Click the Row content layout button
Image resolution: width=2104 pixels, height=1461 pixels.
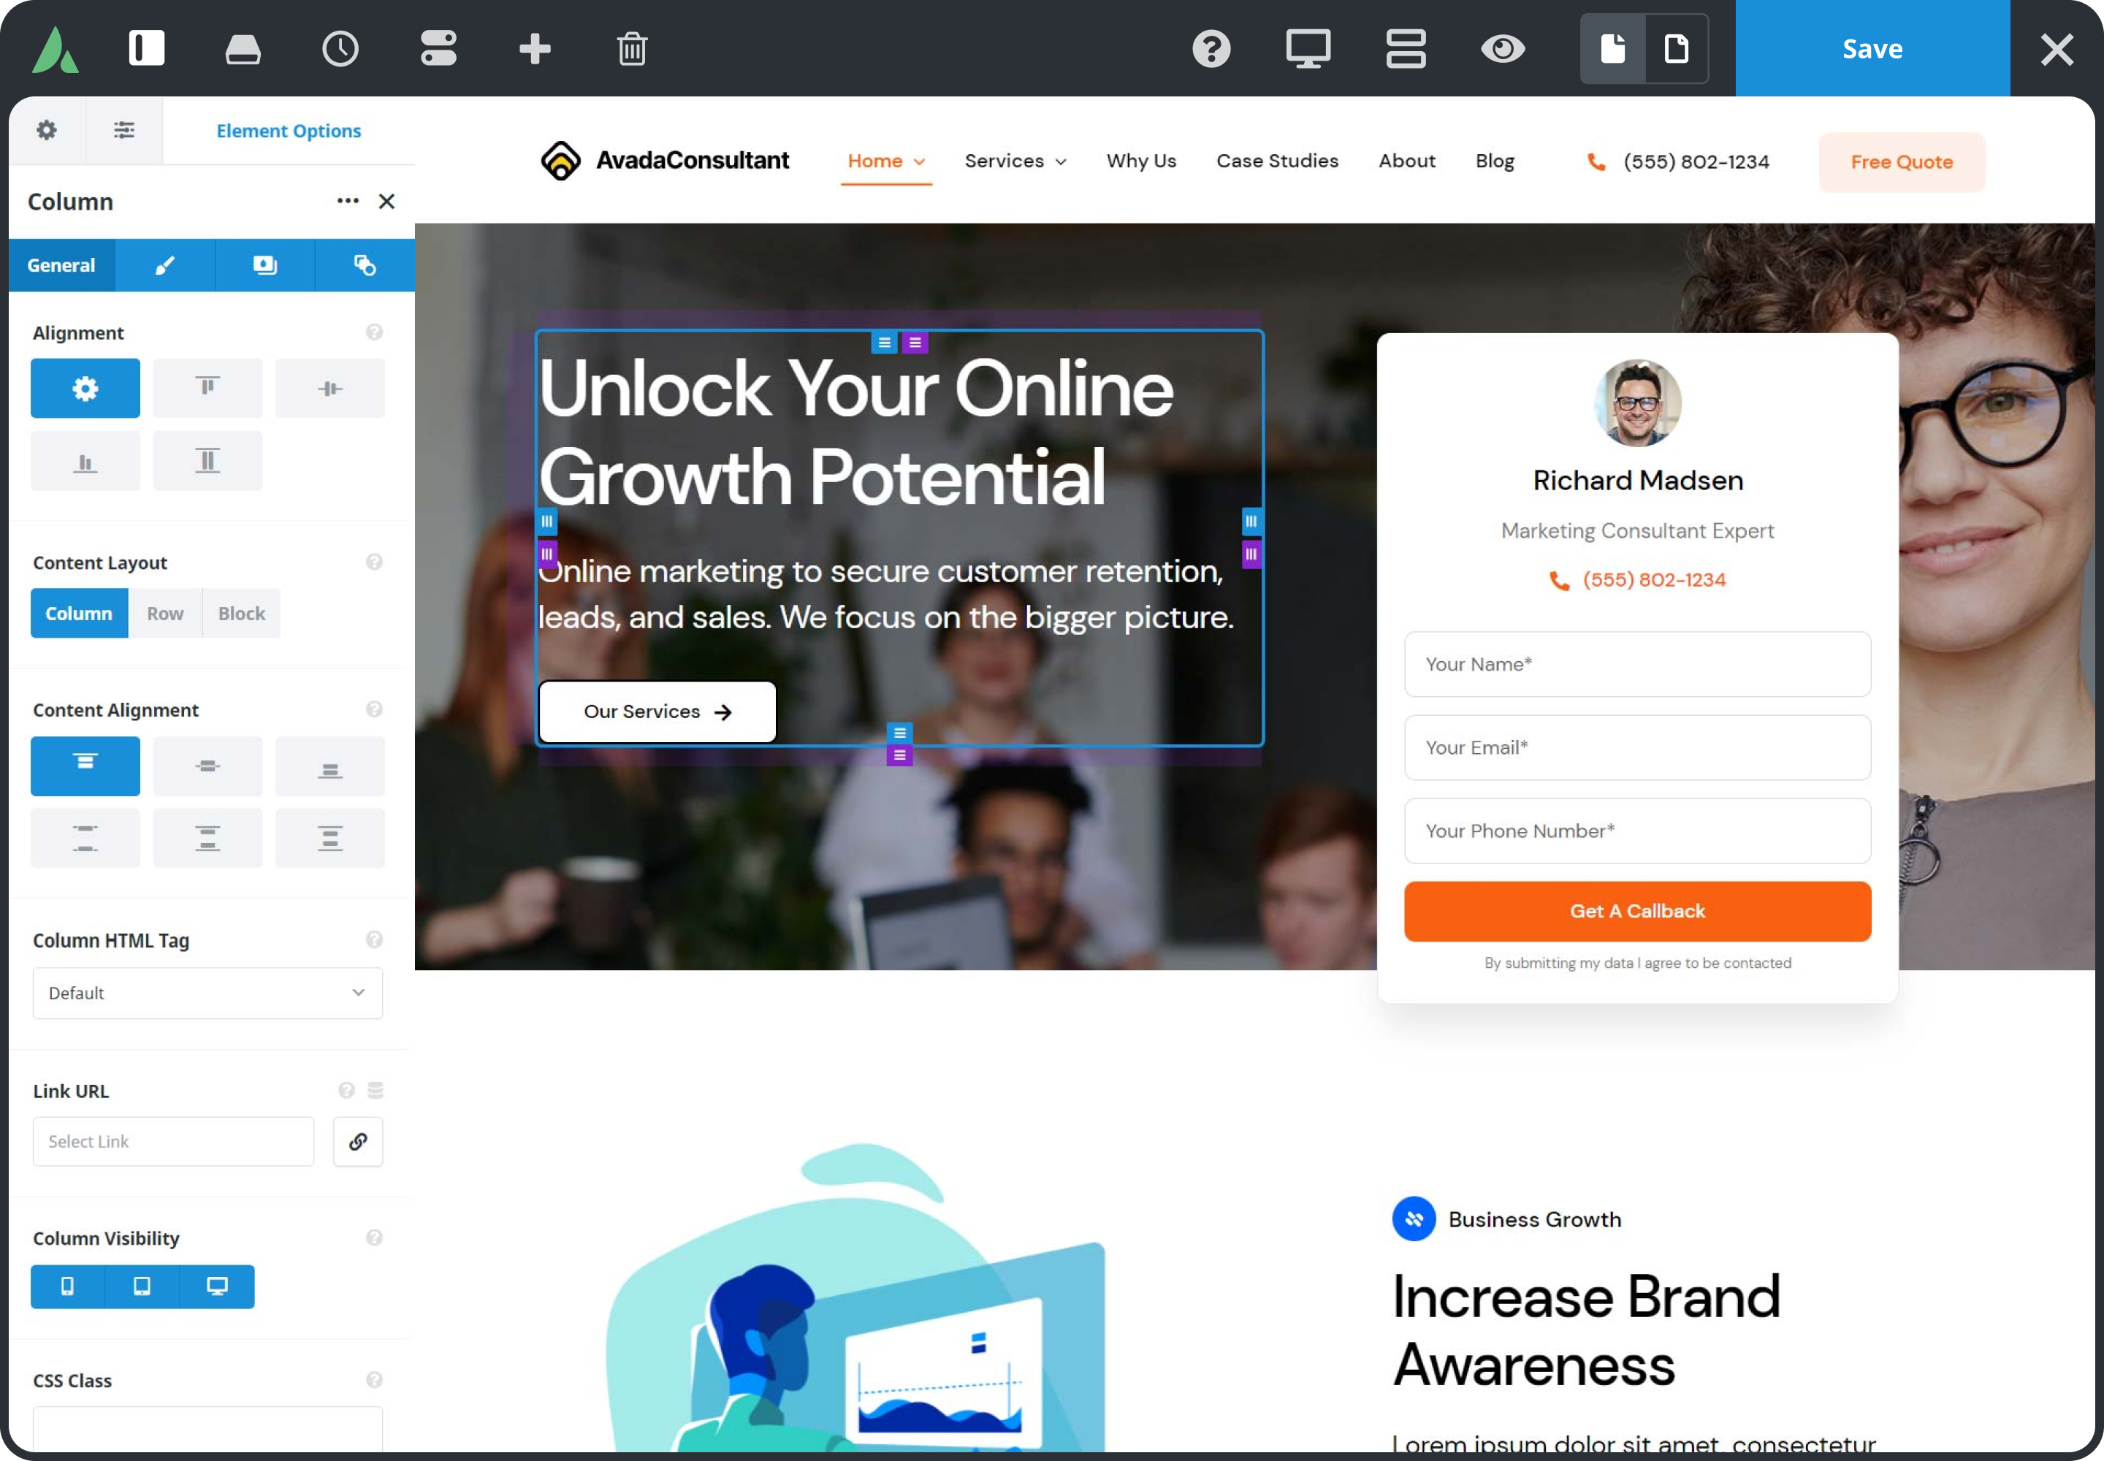[x=164, y=614]
